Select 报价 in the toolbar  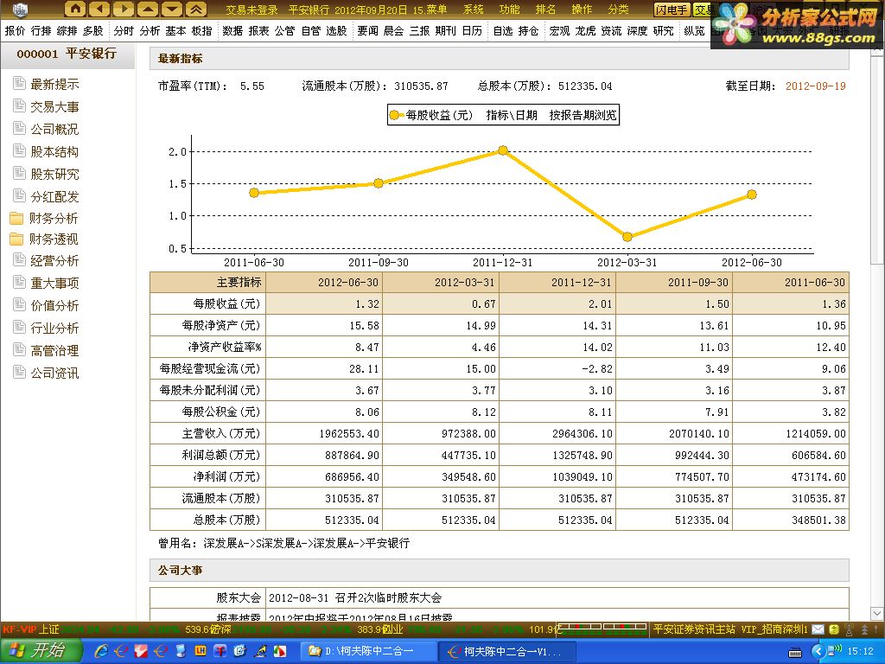(x=16, y=31)
